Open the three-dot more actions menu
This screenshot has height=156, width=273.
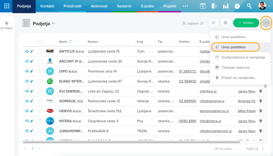pyautogui.click(x=266, y=23)
